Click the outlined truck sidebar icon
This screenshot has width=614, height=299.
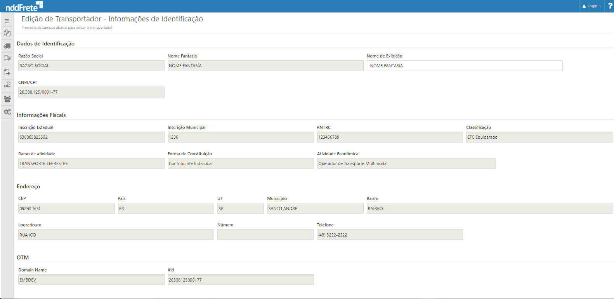pyautogui.click(x=7, y=58)
